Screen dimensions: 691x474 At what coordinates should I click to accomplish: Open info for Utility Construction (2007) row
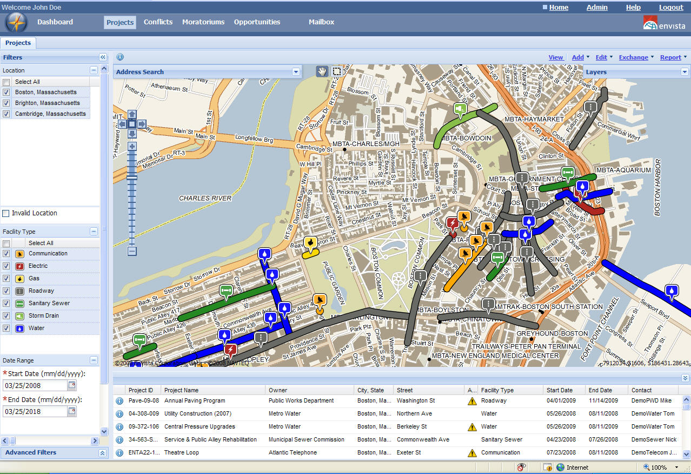coord(119,414)
